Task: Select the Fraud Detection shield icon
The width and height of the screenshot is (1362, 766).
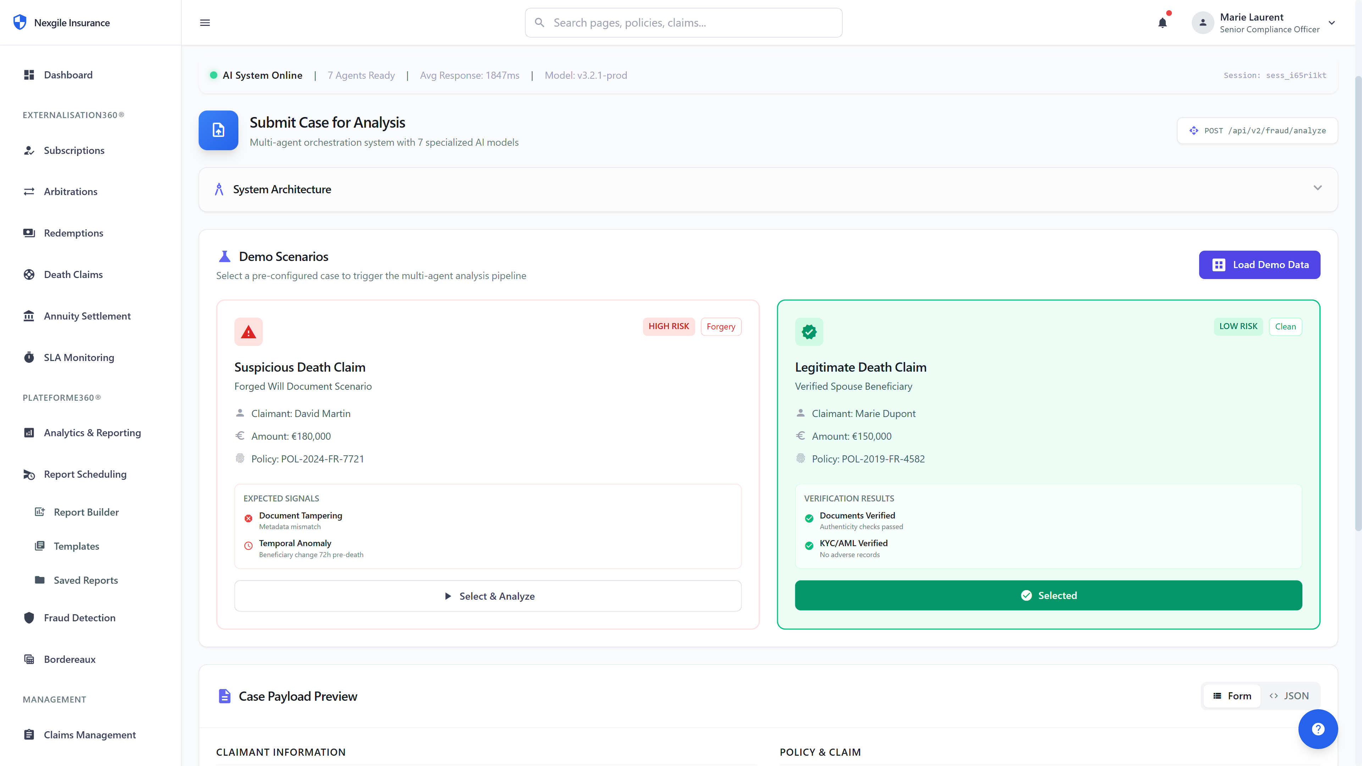Action: click(x=29, y=617)
